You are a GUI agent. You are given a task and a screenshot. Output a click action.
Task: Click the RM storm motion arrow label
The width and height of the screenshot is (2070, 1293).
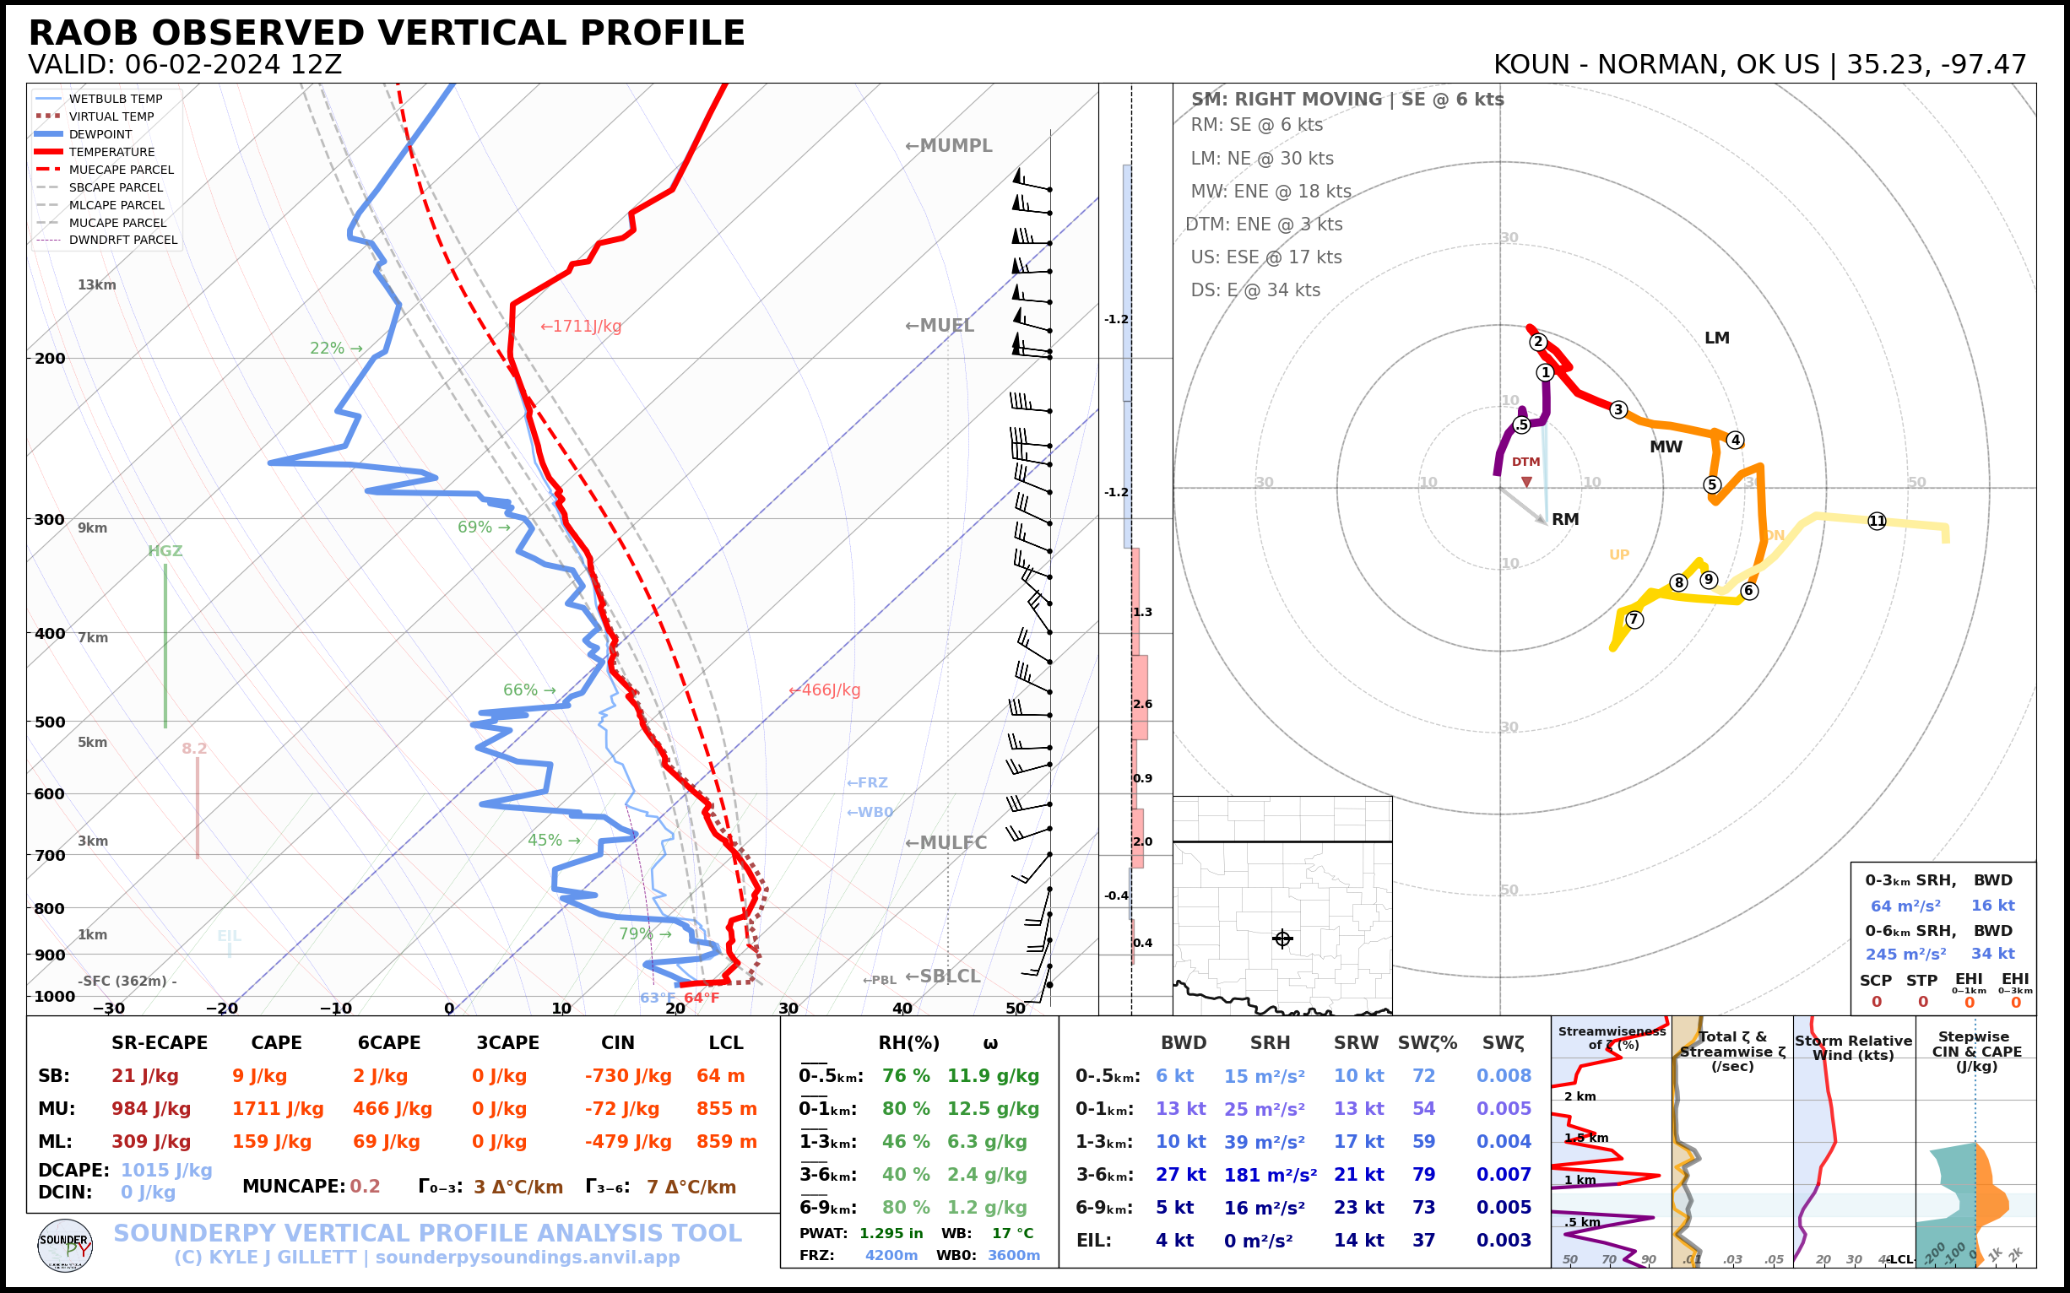(1565, 519)
